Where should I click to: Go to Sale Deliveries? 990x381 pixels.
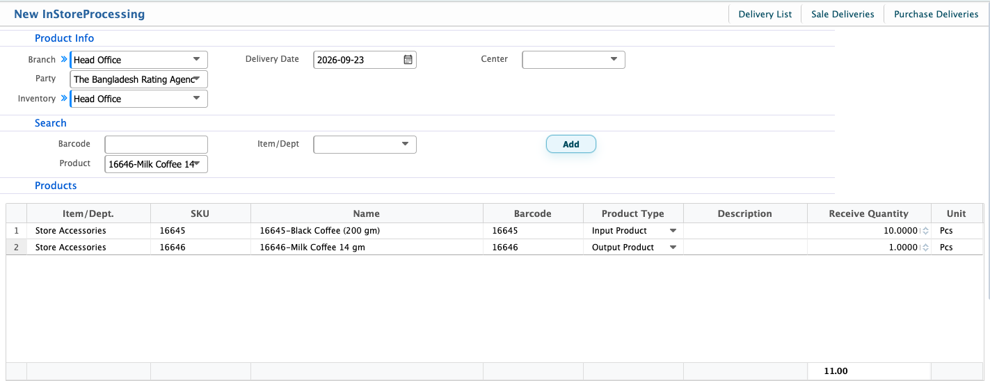point(843,14)
